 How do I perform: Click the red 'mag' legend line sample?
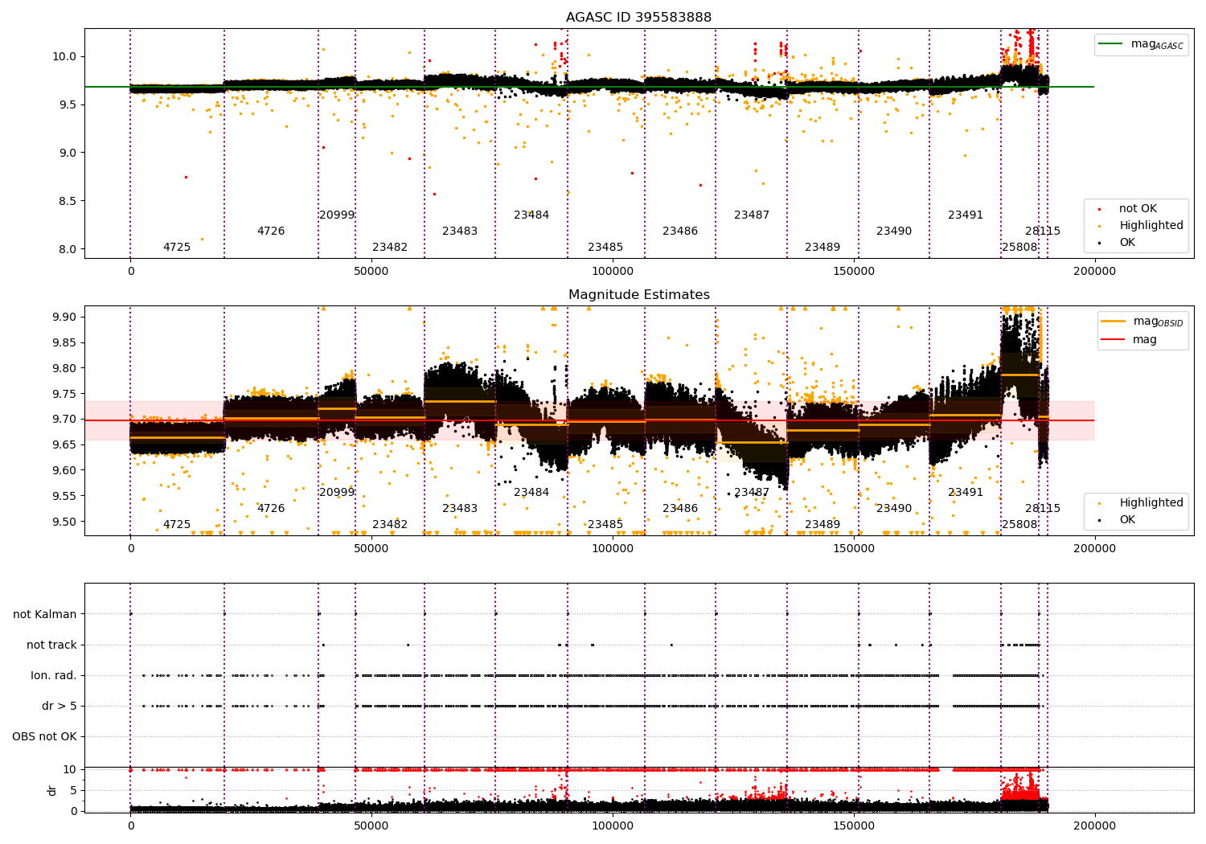(1114, 339)
